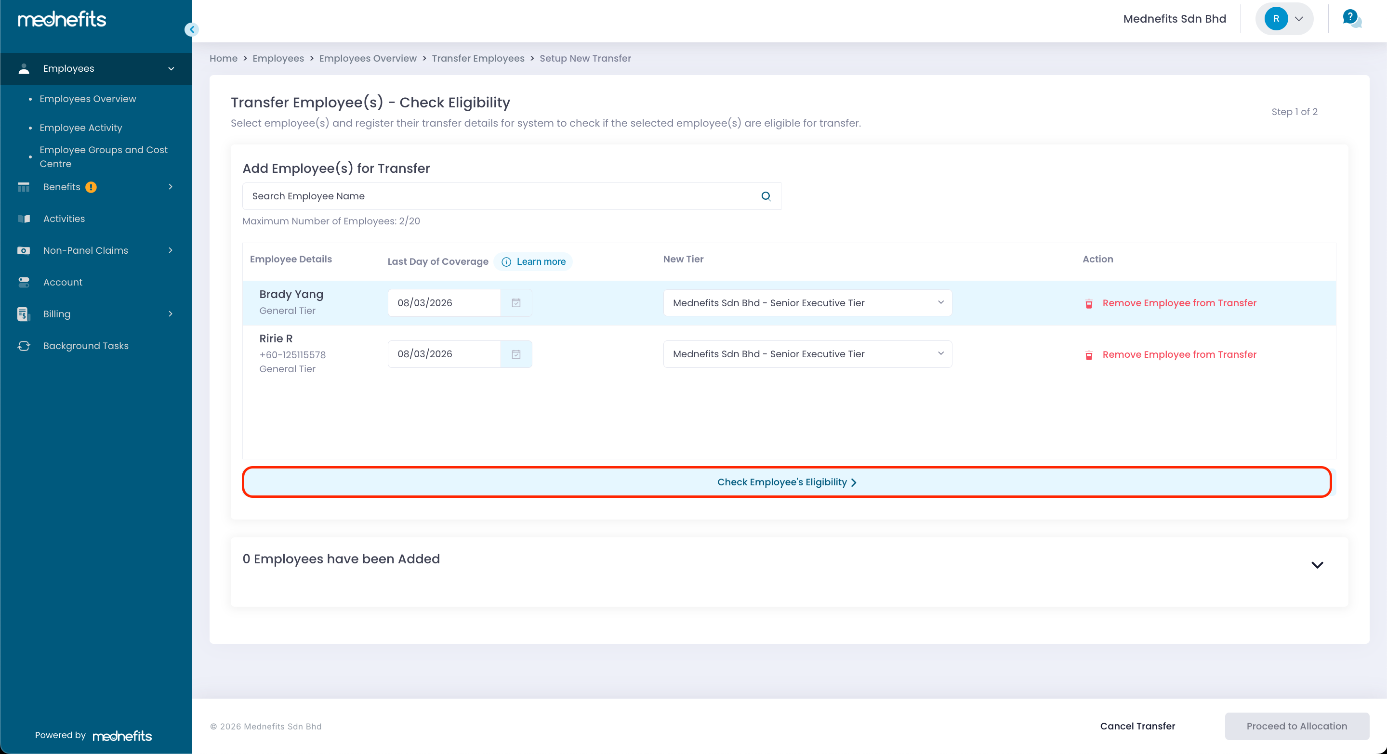Go to Transfer Employees breadcrumb
1387x754 pixels.
[477, 58]
